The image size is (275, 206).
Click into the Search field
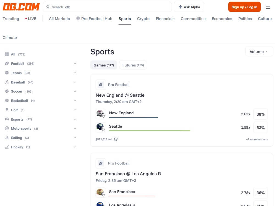click(107, 7)
